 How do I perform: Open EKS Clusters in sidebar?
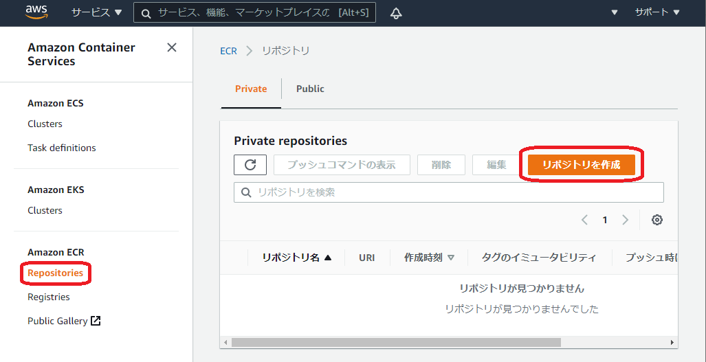(45, 210)
